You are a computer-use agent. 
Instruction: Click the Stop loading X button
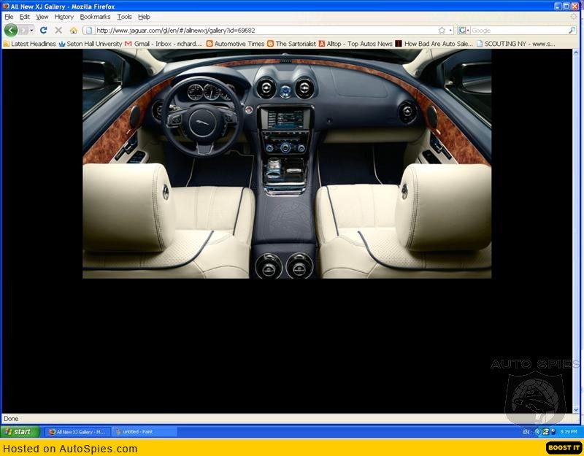point(58,30)
